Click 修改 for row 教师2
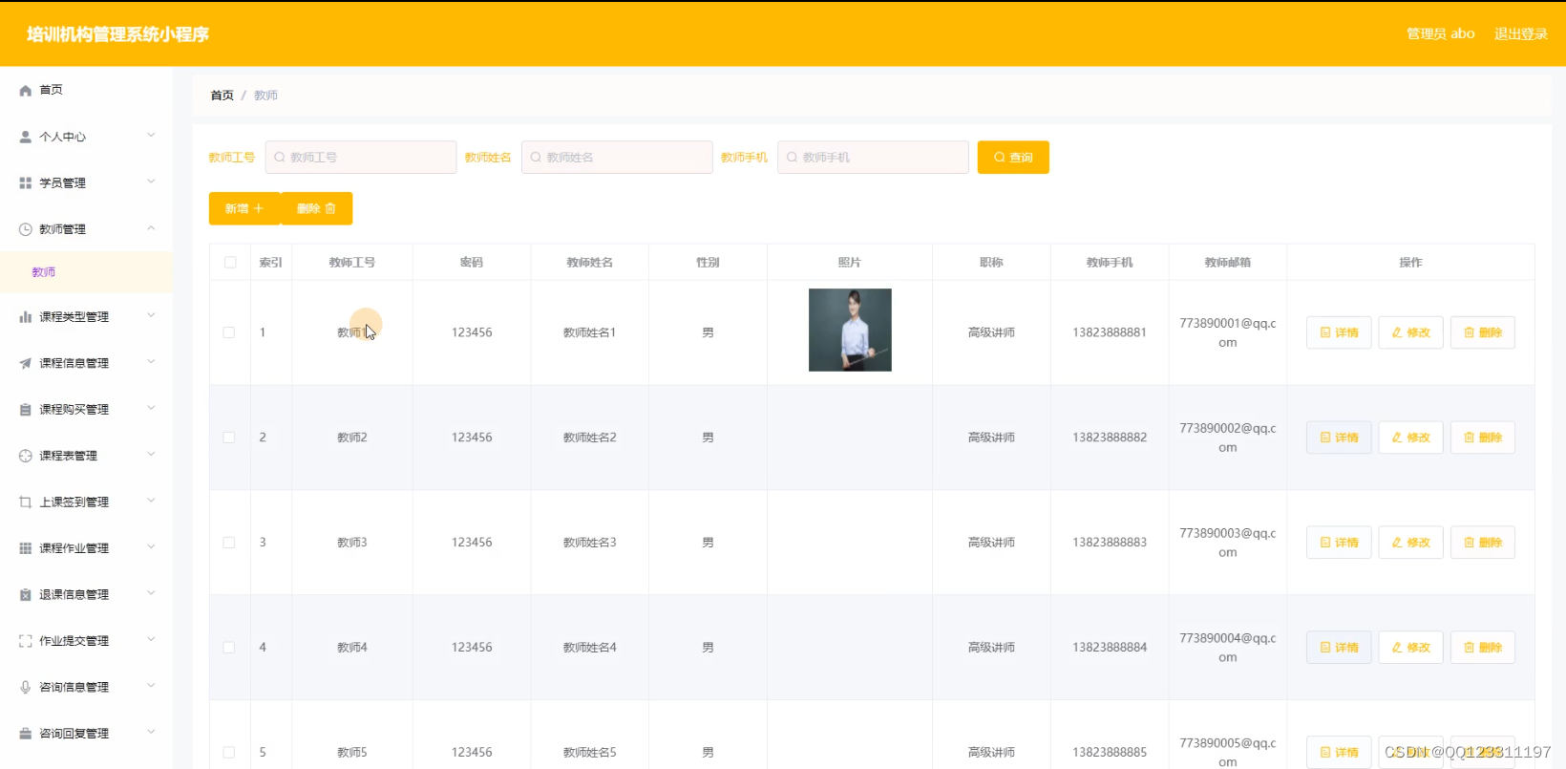The image size is (1566, 769). [1410, 438]
